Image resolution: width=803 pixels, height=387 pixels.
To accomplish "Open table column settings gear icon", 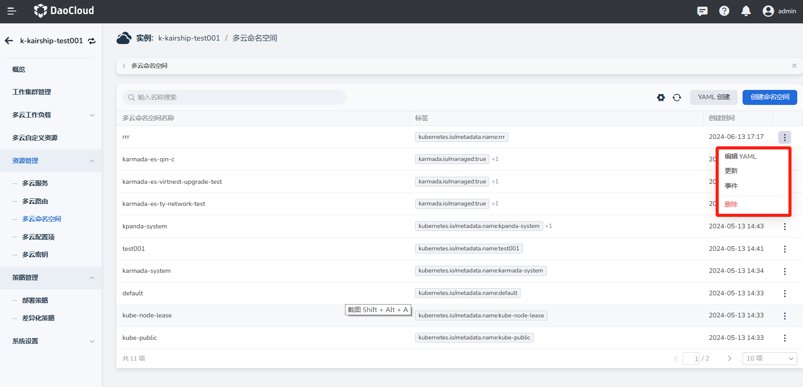I will (661, 97).
